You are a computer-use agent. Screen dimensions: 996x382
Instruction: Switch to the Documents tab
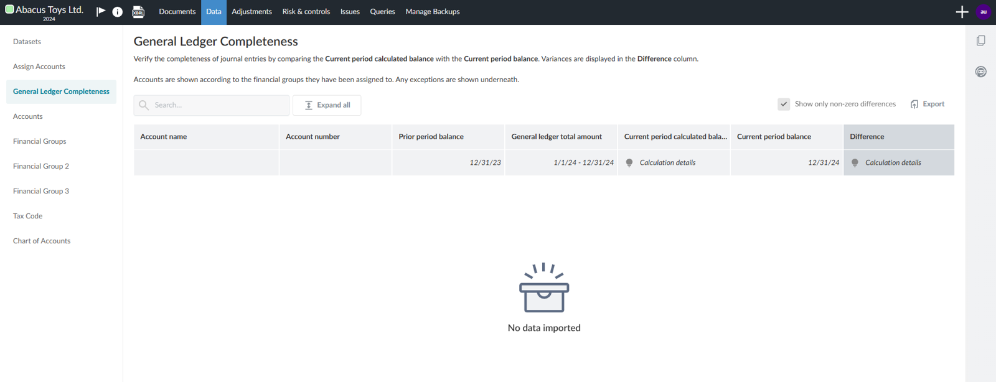click(x=177, y=12)
